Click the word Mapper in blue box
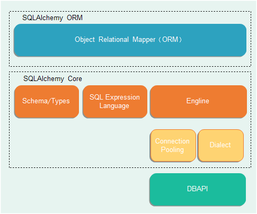257x214 pixels. tap(144, 40)
